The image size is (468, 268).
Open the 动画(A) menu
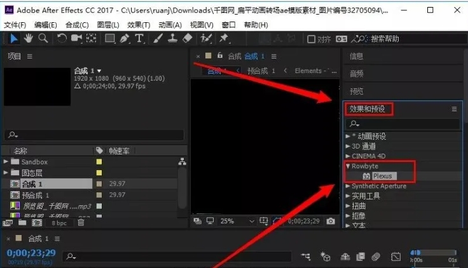point(170,25)
